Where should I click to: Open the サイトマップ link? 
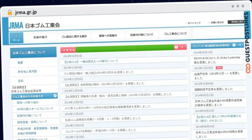tap(193, 23)
